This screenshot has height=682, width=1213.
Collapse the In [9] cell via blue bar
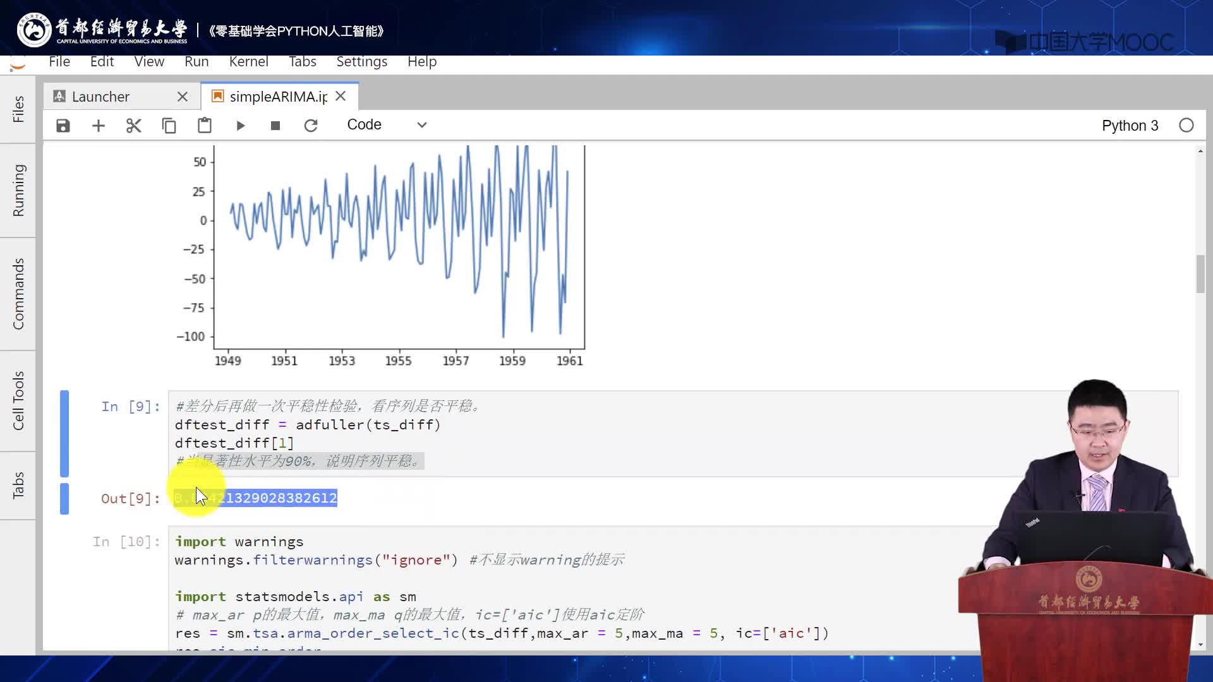click(x=64, y=434)
